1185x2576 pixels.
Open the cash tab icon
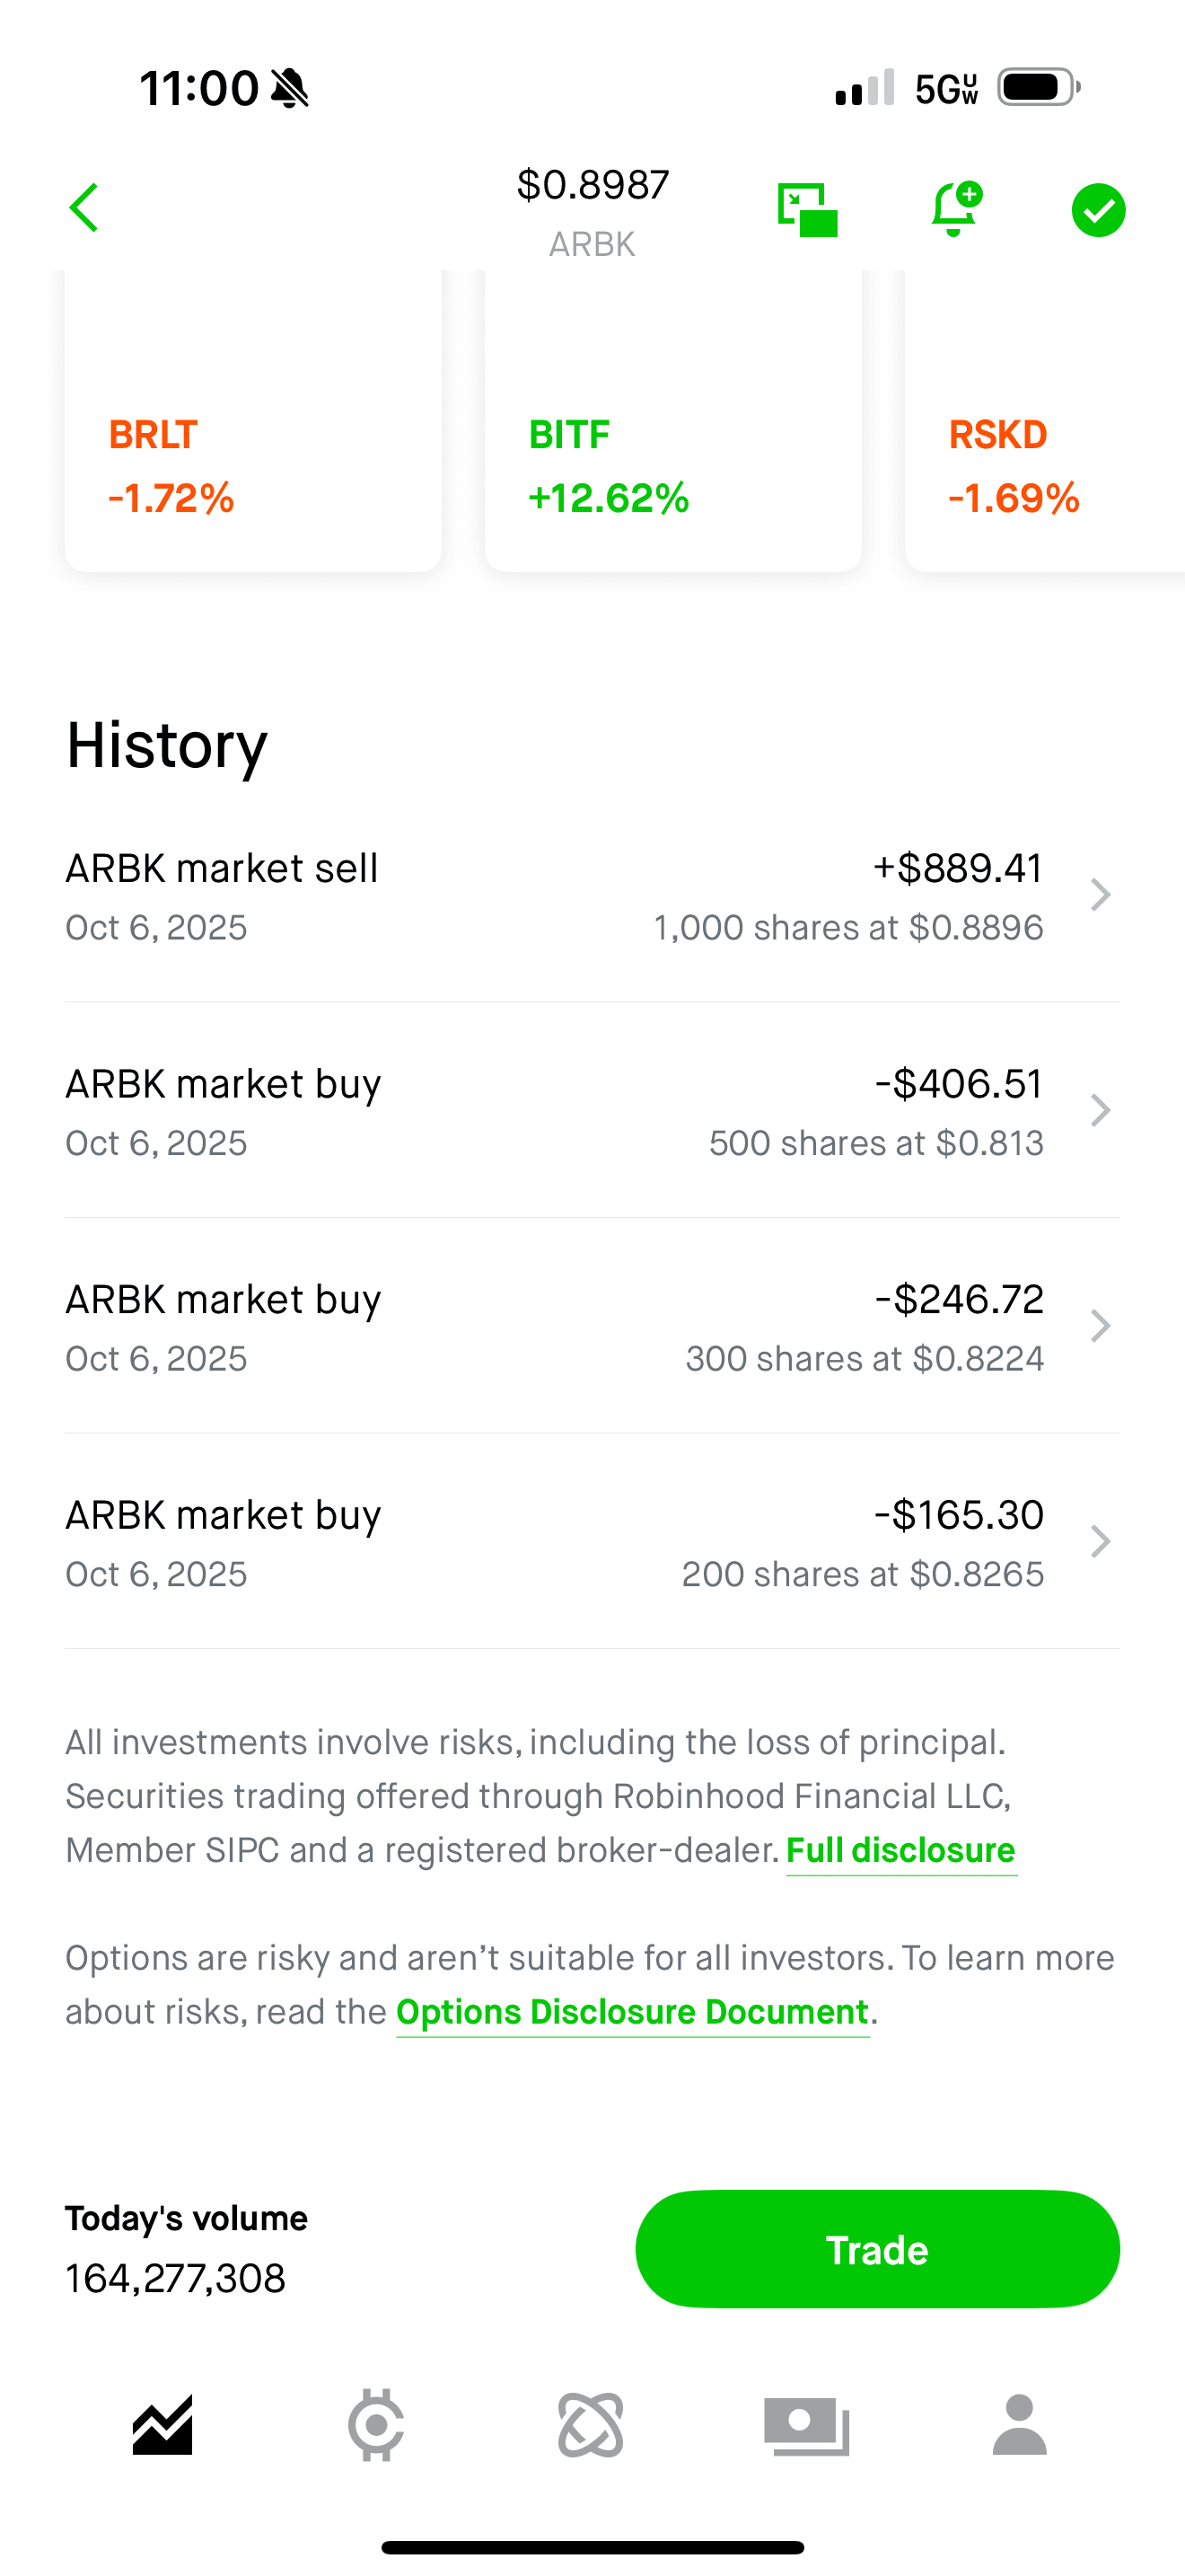(806, 2425)
